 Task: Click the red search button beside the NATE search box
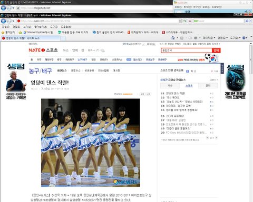[x=216, y=50]
